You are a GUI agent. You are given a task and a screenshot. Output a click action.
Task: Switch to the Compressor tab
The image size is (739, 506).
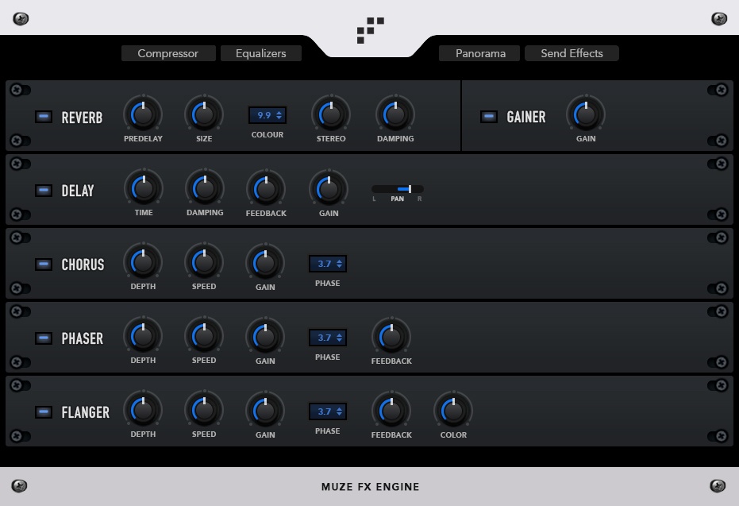168,53
